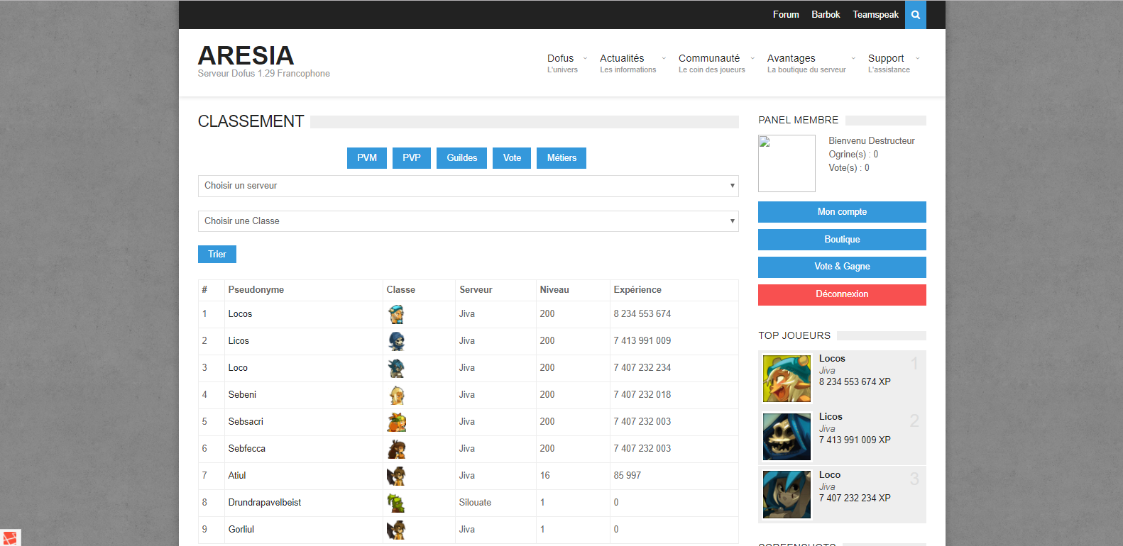The width and height of the screenshot is (1123, 546).
Task: Open the Teamspeak link
Action: 875,14
